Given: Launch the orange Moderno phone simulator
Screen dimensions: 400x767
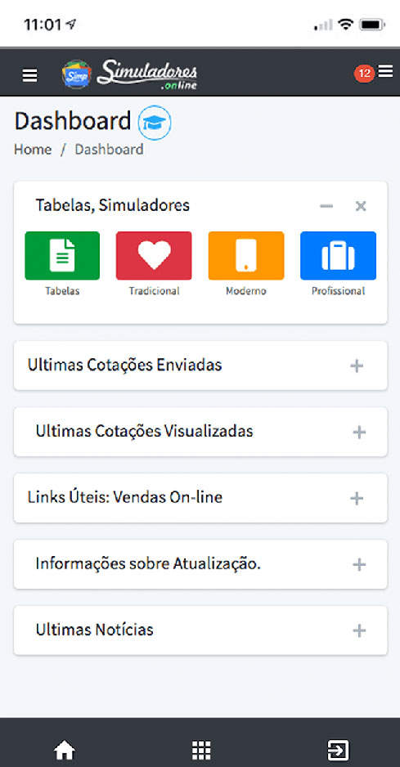Looking at the screenshot, I should coord(246,255).
